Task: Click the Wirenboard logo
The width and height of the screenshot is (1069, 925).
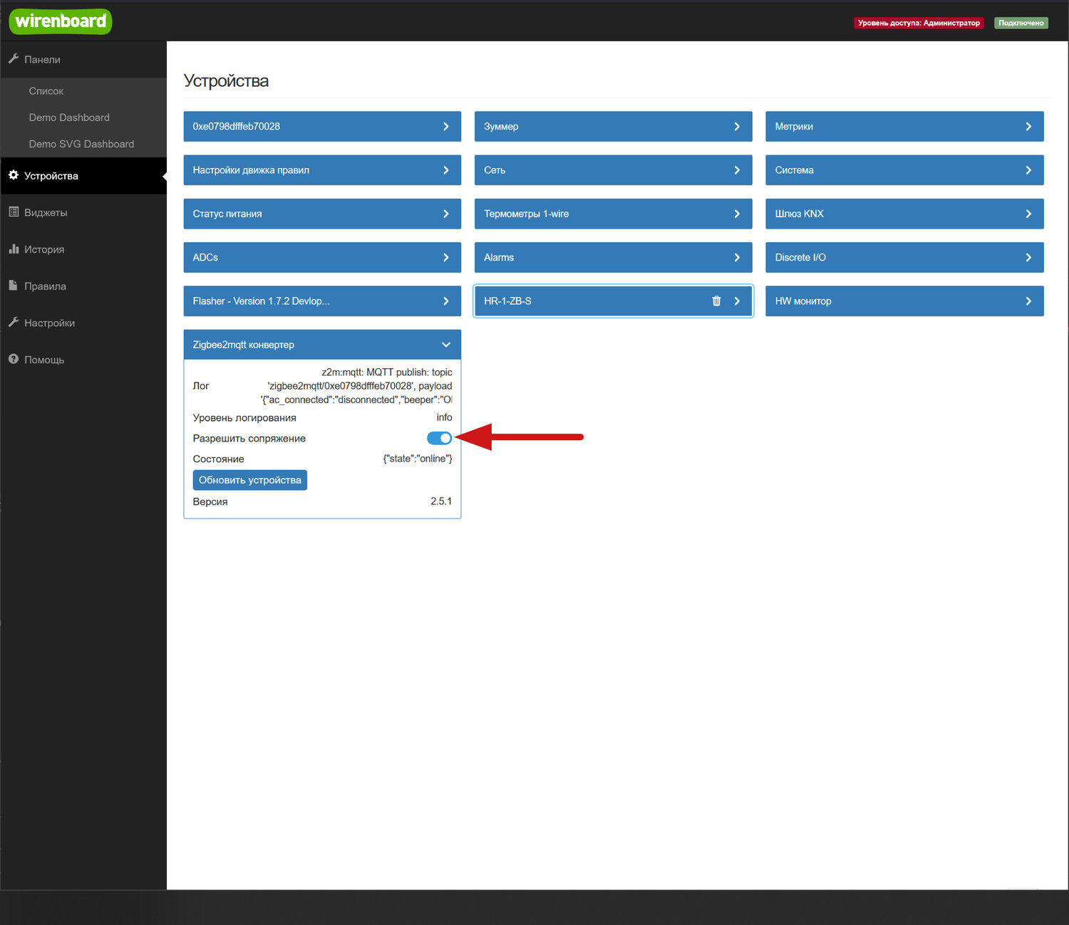Action: point(61,21)
